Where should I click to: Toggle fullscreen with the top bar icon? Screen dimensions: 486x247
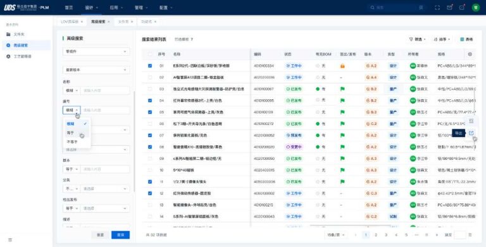437,8
